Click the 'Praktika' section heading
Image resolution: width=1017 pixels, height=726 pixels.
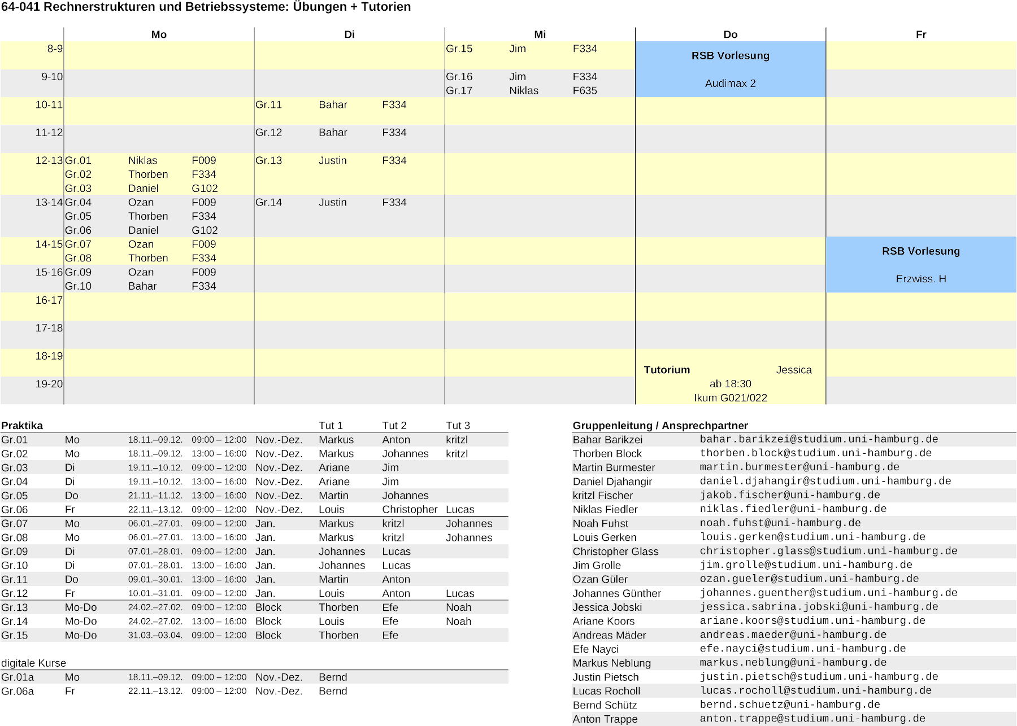pyautogui.click(x=22, y=426)
